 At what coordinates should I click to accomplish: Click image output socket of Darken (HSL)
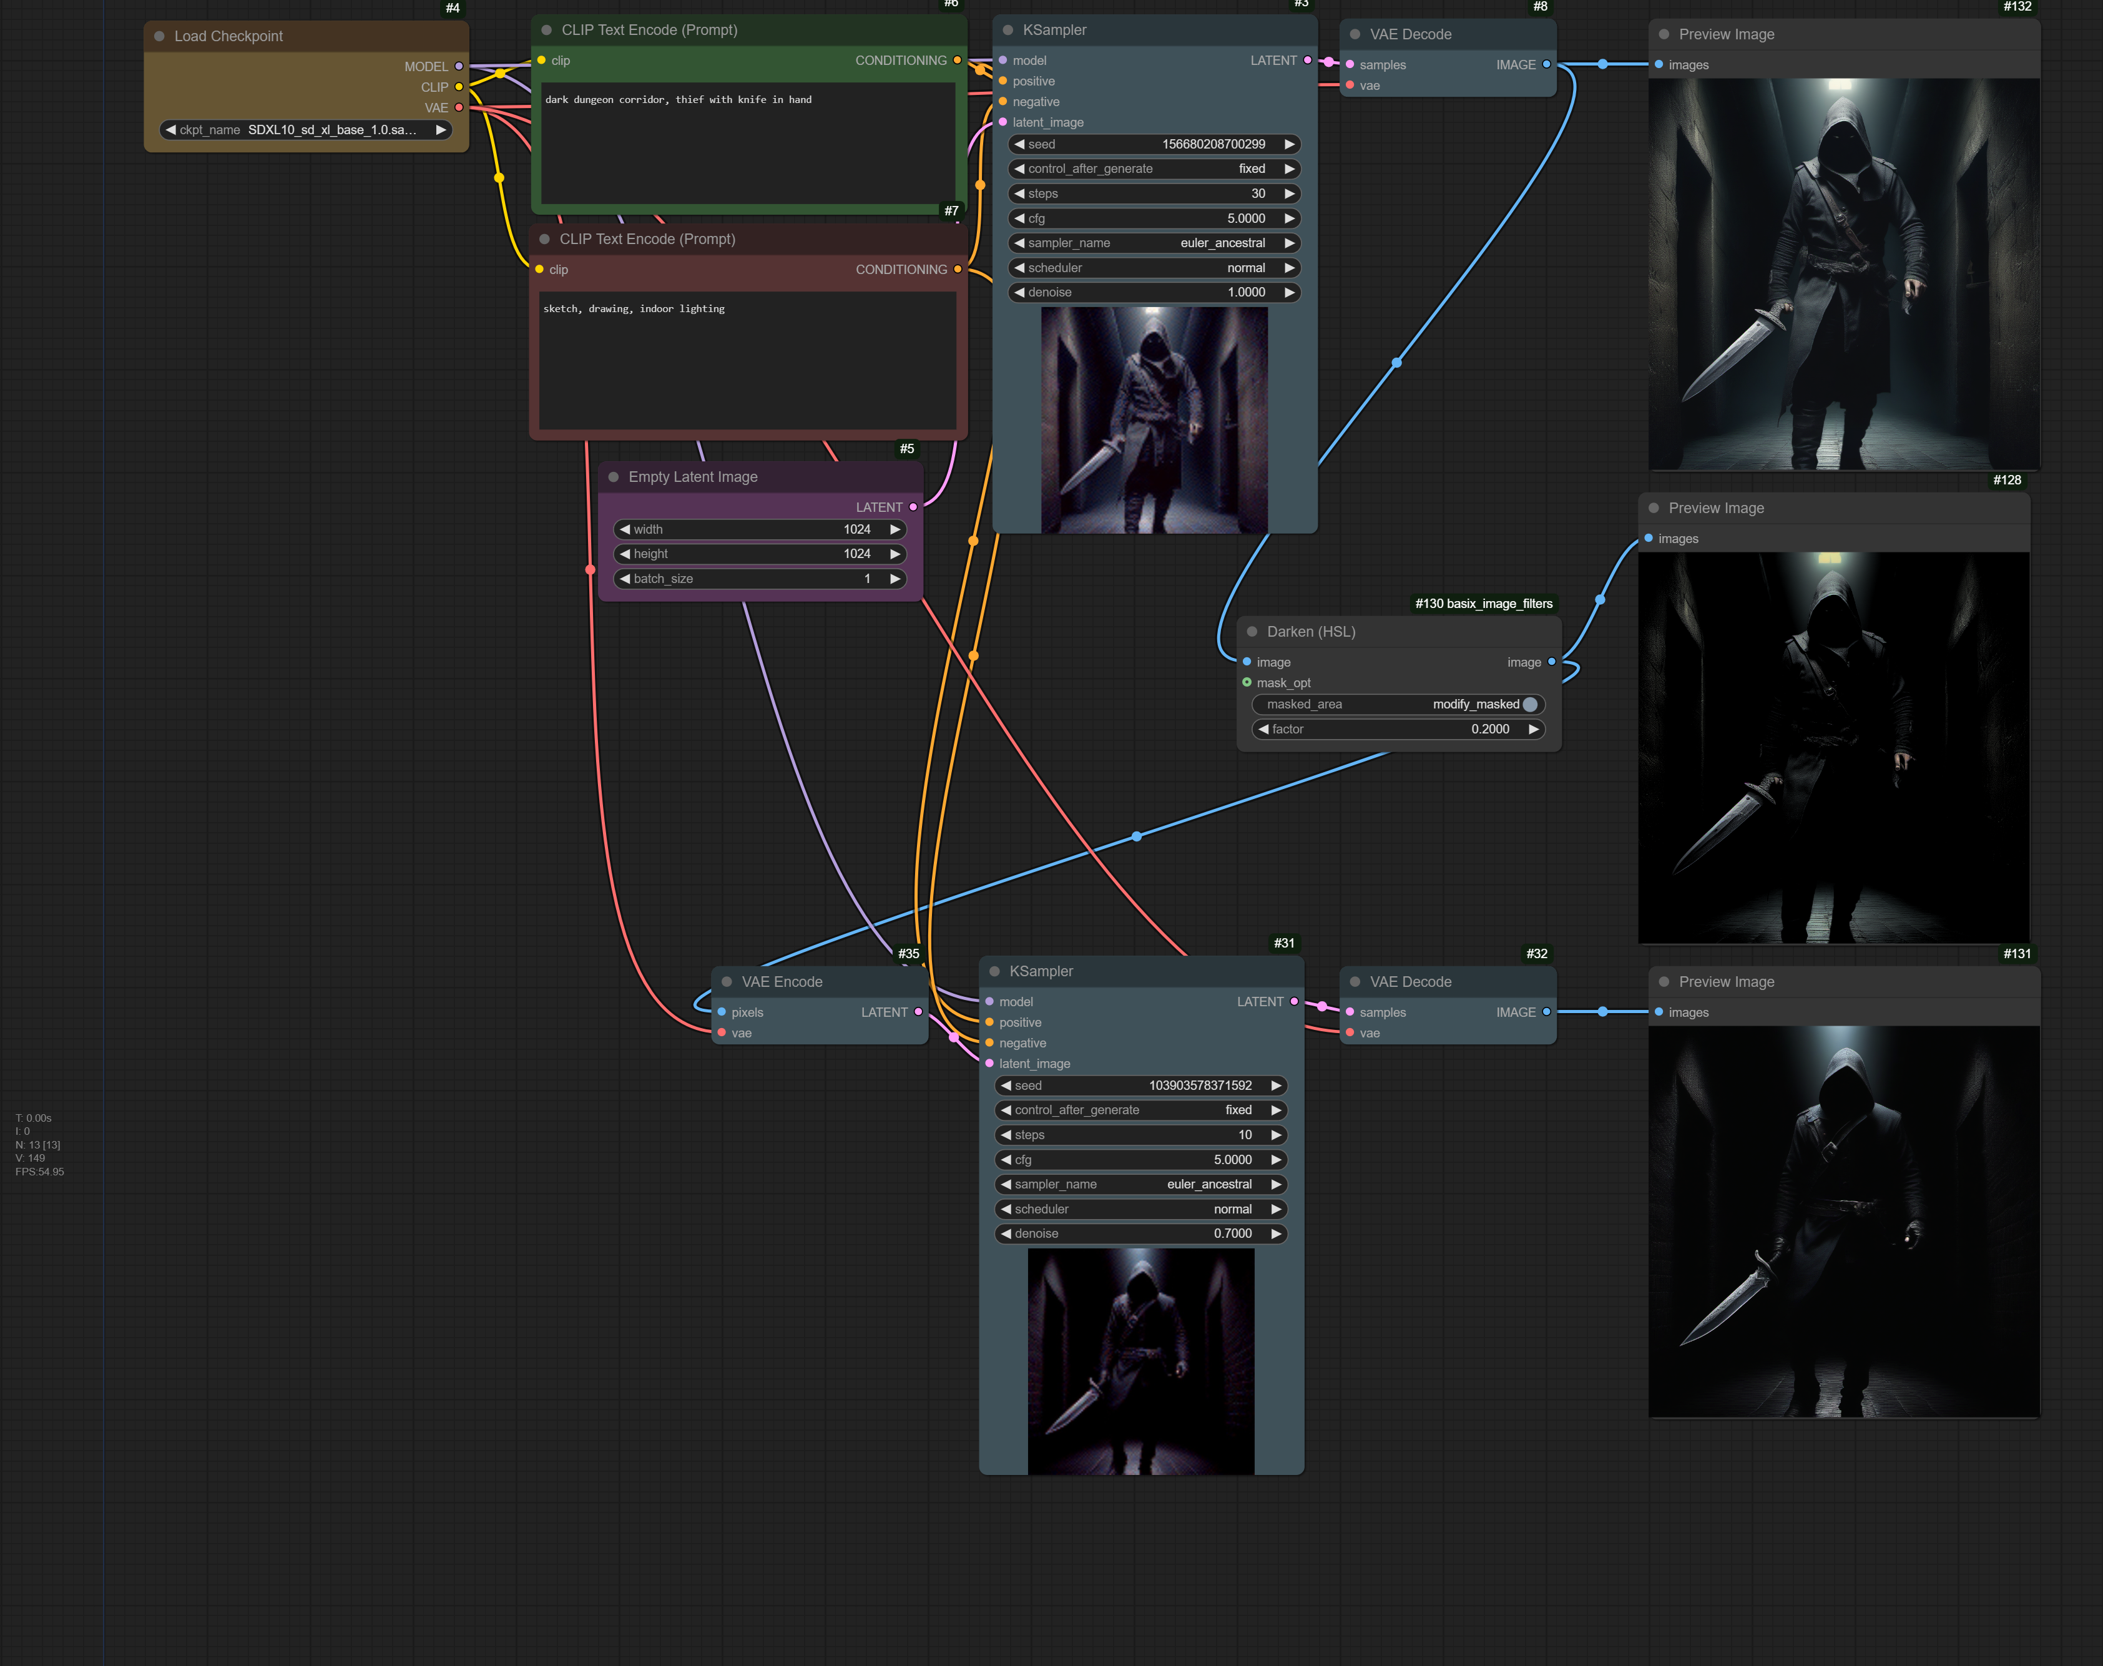1552,662
